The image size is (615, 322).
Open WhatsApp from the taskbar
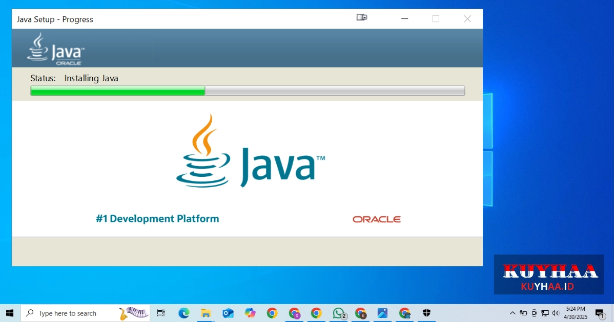339,313
